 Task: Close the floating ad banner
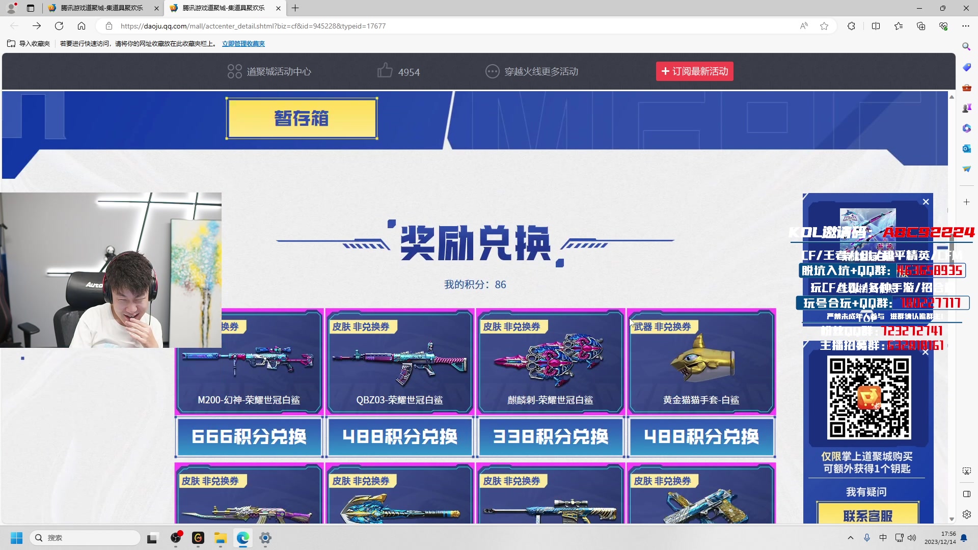pyautogui.click(x=926, y=202)
